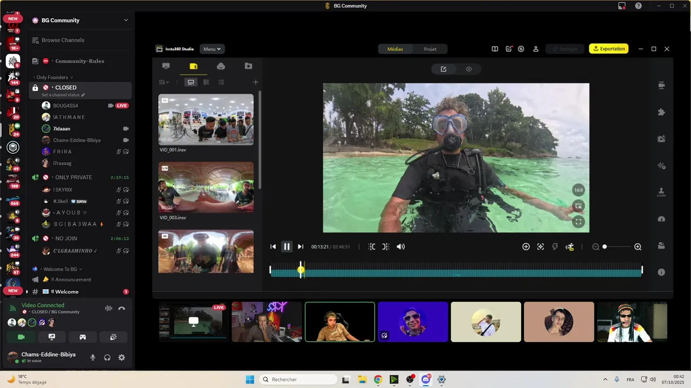Image resolution: width=691 pixels, height=388 pixels.
Task: Open the yellow SD card media tab
Action: point(193,66)
